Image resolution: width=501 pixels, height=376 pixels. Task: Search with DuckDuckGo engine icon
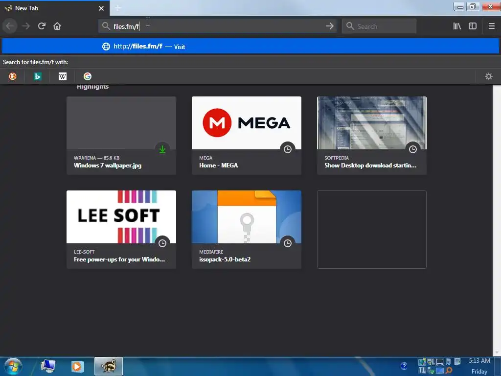tap(13, 76)
